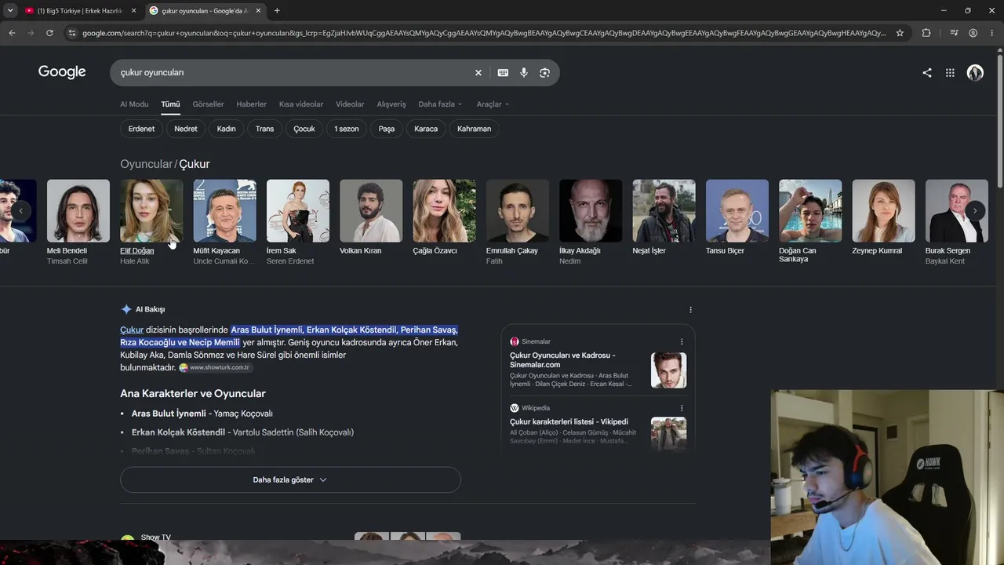Open the Görseller tab

coord(208,104)
